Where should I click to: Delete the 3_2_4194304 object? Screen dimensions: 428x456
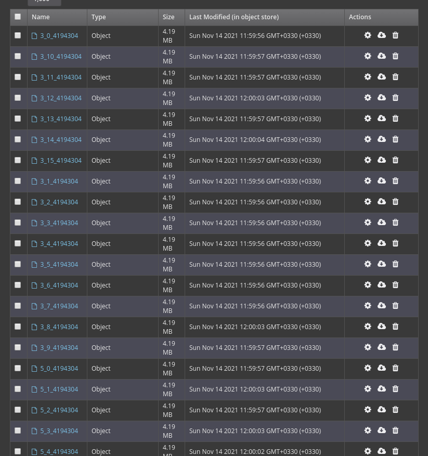[395, 202]
